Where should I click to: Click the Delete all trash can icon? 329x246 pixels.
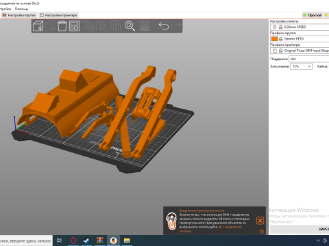coord(62,26)
